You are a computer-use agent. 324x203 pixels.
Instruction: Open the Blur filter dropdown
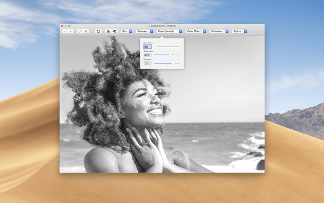tap(126, 31)
